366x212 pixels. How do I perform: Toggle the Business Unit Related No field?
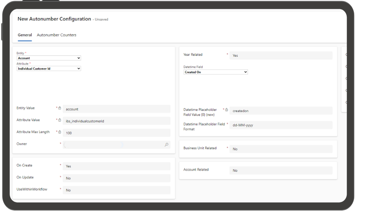click(281, 149)
